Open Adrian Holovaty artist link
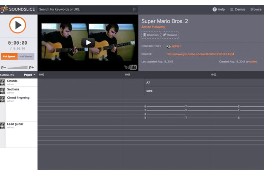The height and width of the screenshot is (170, 264). click(153, 27)
